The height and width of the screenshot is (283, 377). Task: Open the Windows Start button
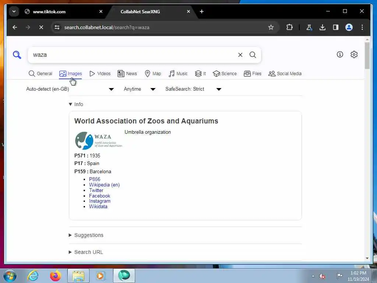[10, 276]
